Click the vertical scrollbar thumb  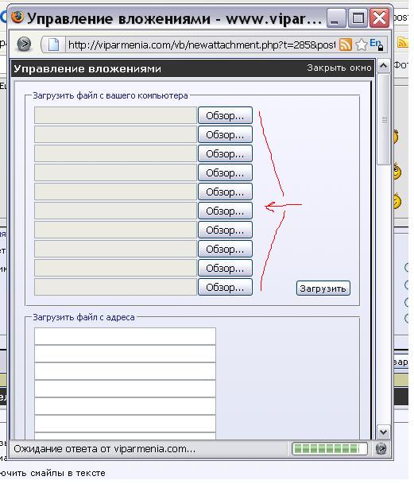384,119
